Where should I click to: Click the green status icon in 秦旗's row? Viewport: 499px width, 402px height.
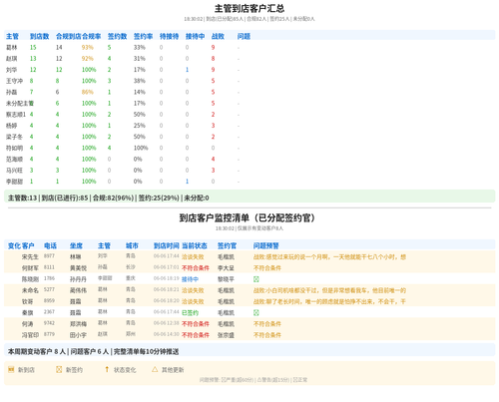[256, 312]
